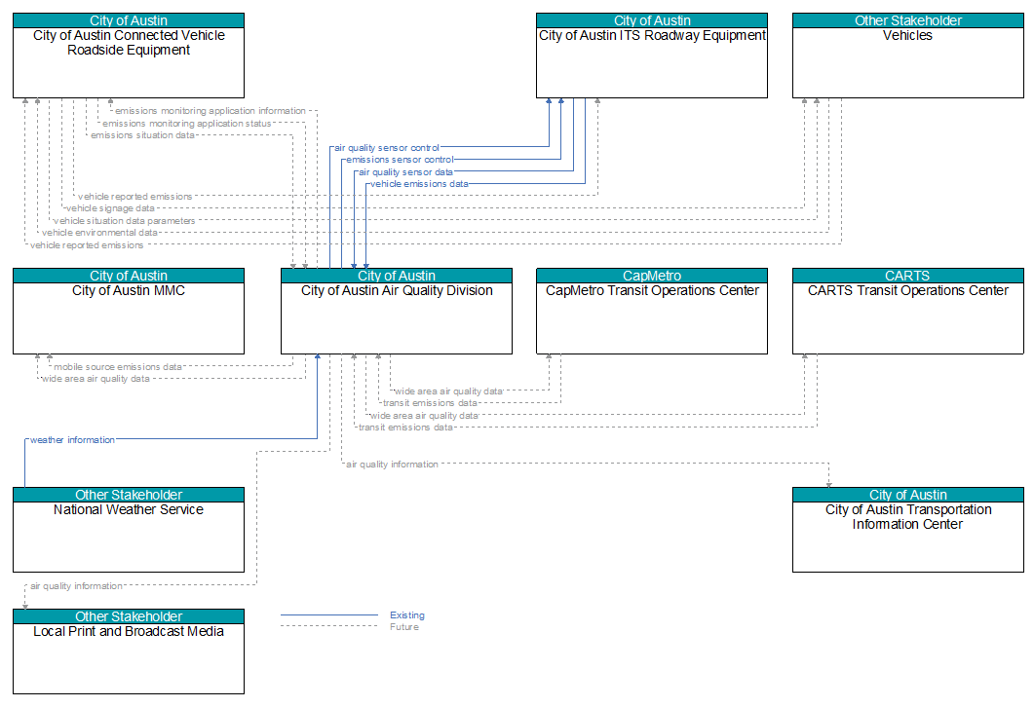Click the City of Austin MMC box

coord(129,311)
